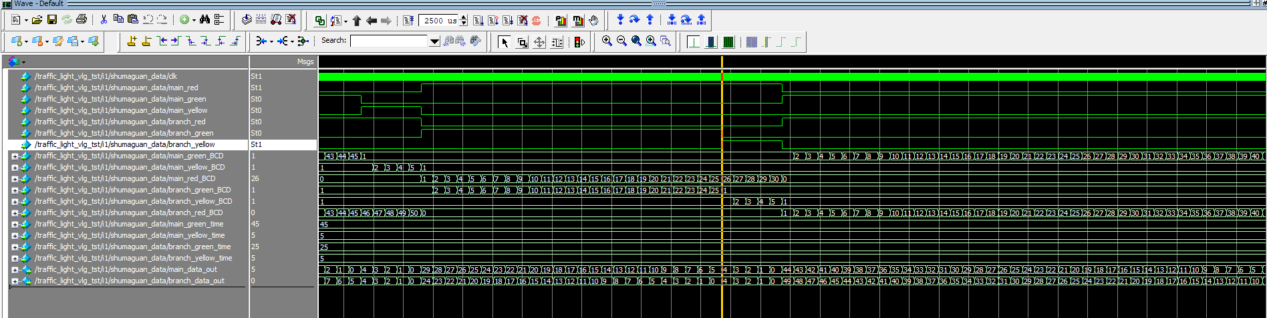Click the Delete Cursor icon
This screenshot has height=318, width=1267.
146,41
